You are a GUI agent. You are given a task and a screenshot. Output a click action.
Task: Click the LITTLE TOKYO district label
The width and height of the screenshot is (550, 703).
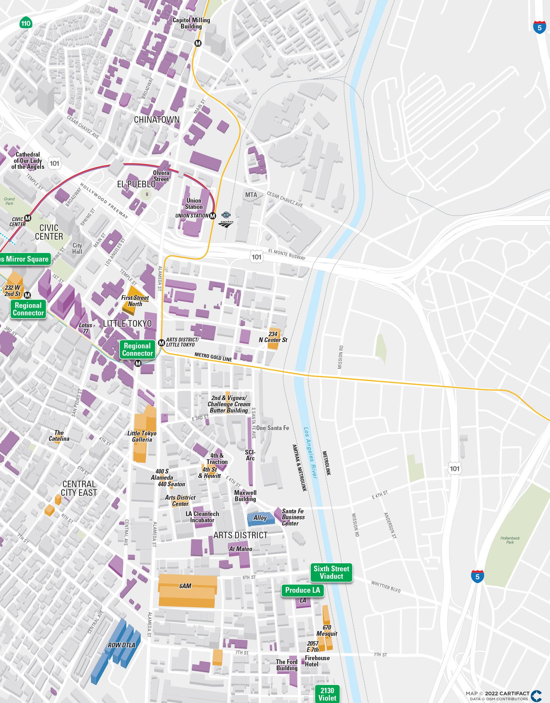[x=127, y=323]
